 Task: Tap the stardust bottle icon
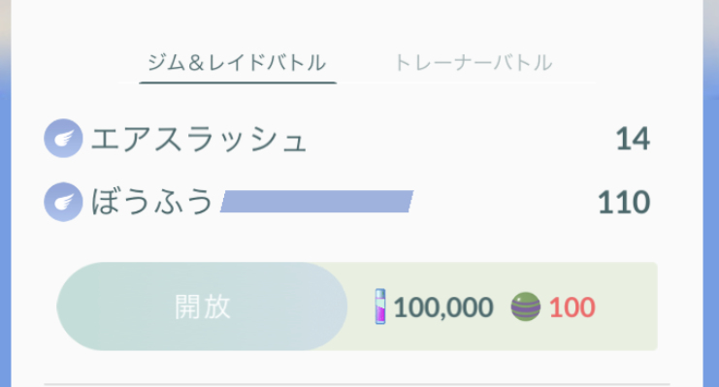click(380, 306)
